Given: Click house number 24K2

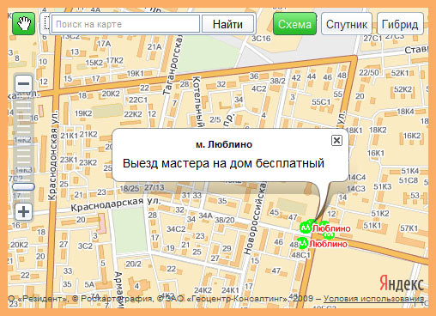Looking at the screenshot, I should click(x=203, y=290).
